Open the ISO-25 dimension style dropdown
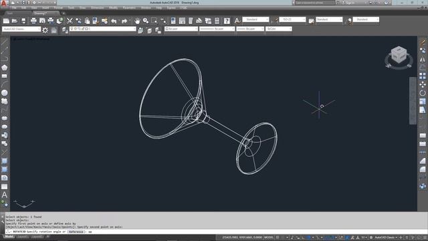Viewport: 428px width, 241px height. [292, 19]
